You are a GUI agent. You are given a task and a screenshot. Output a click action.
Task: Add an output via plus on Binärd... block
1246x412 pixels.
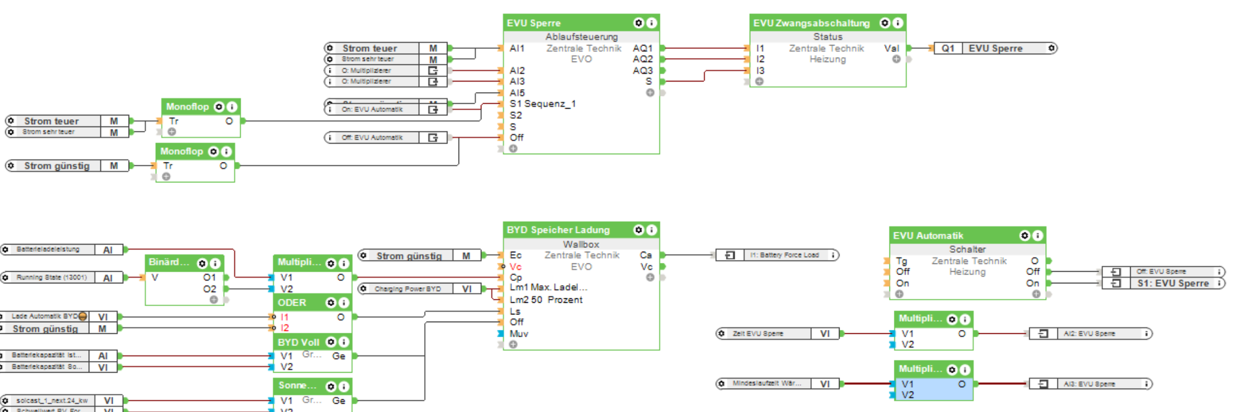click(x=213, y=299)
